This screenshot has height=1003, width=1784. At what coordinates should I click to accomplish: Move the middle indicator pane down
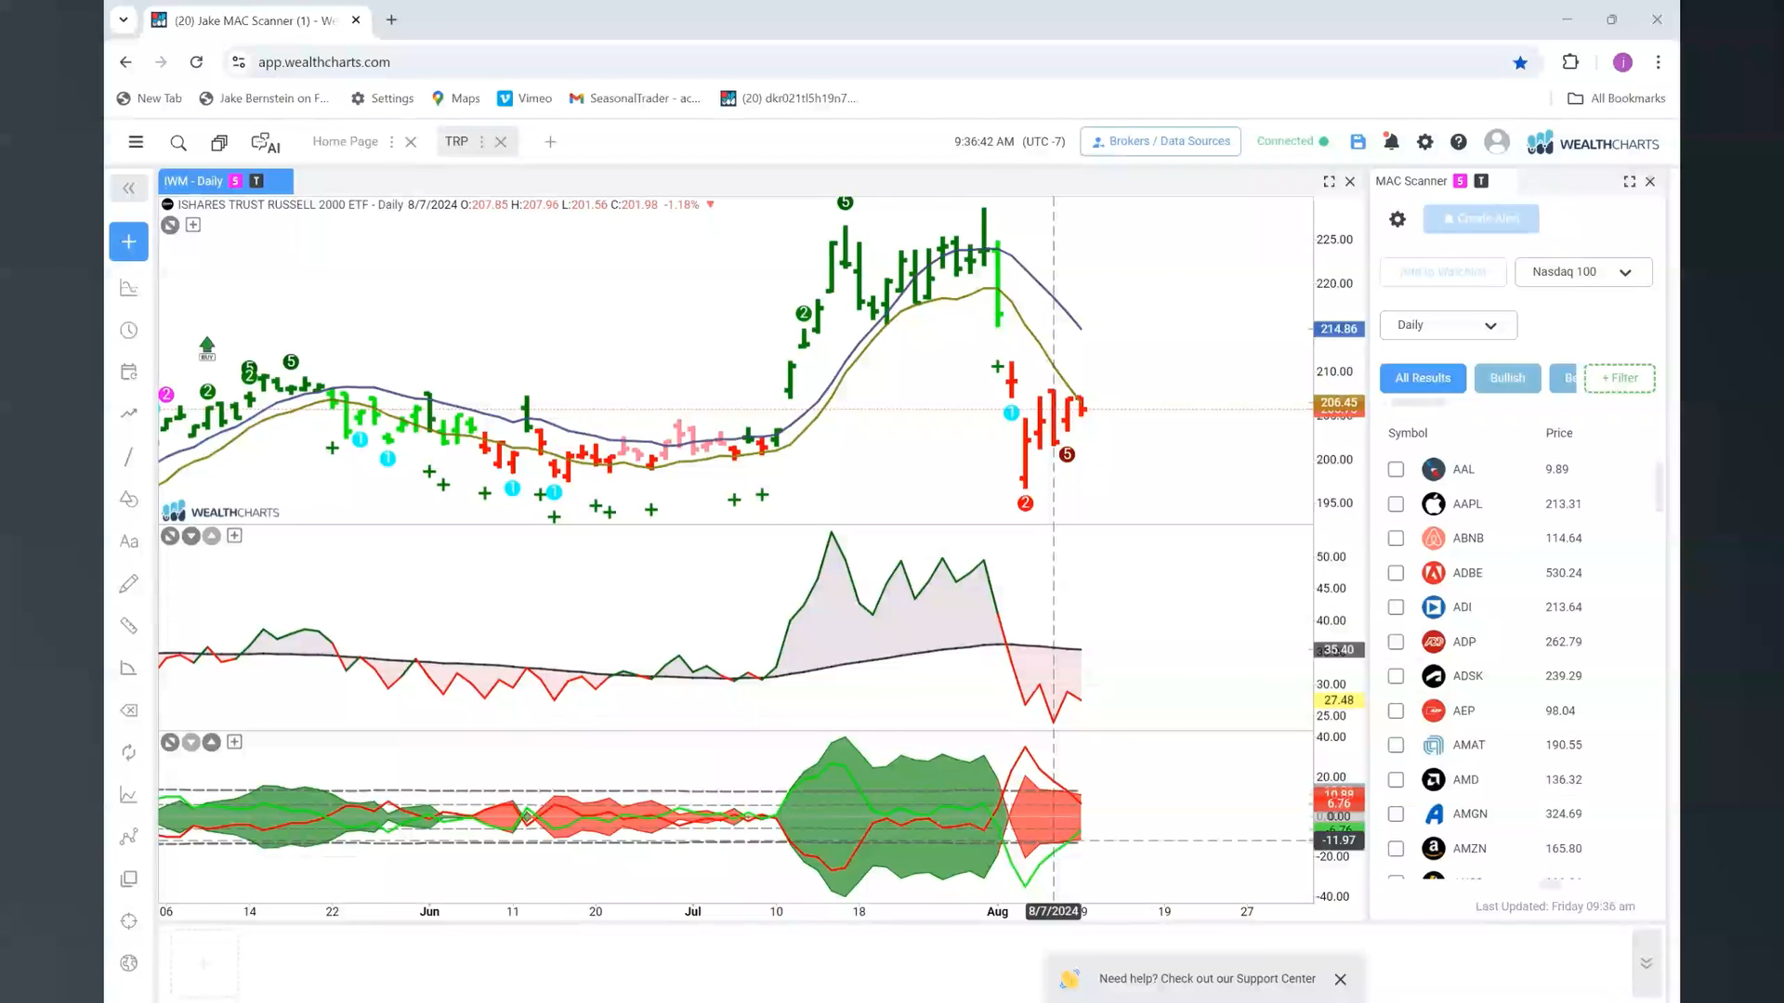[191, 536]
